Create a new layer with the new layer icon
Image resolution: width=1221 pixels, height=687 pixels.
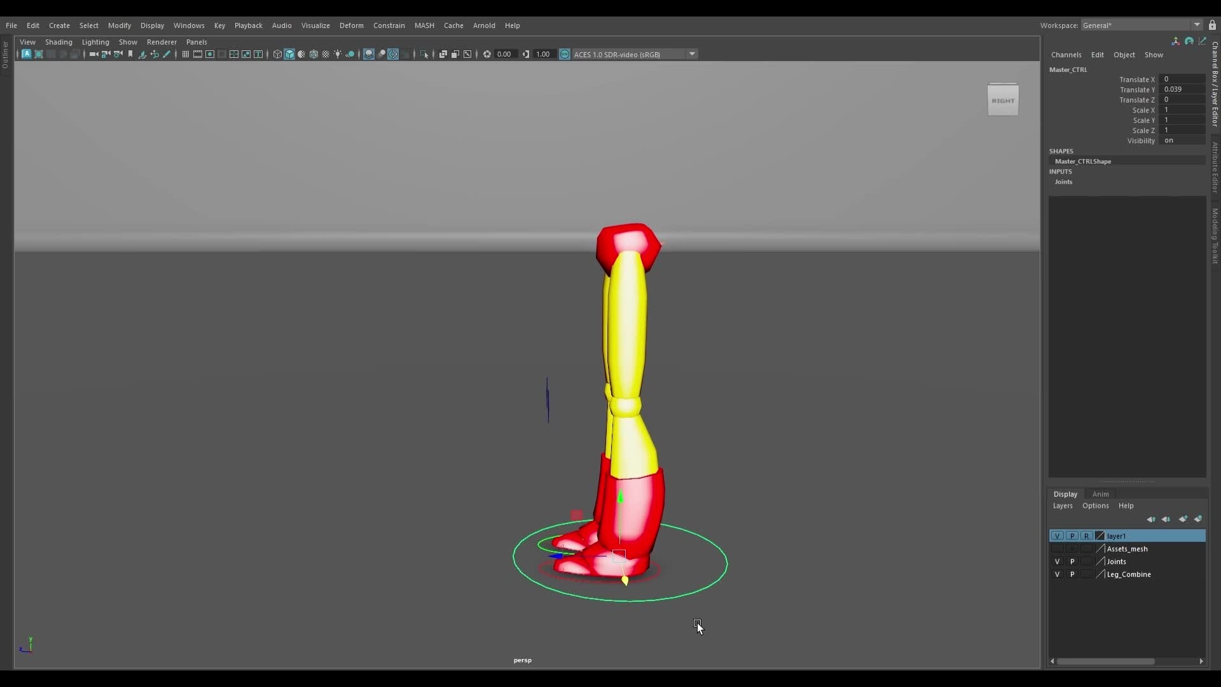tap(1183, 519)
